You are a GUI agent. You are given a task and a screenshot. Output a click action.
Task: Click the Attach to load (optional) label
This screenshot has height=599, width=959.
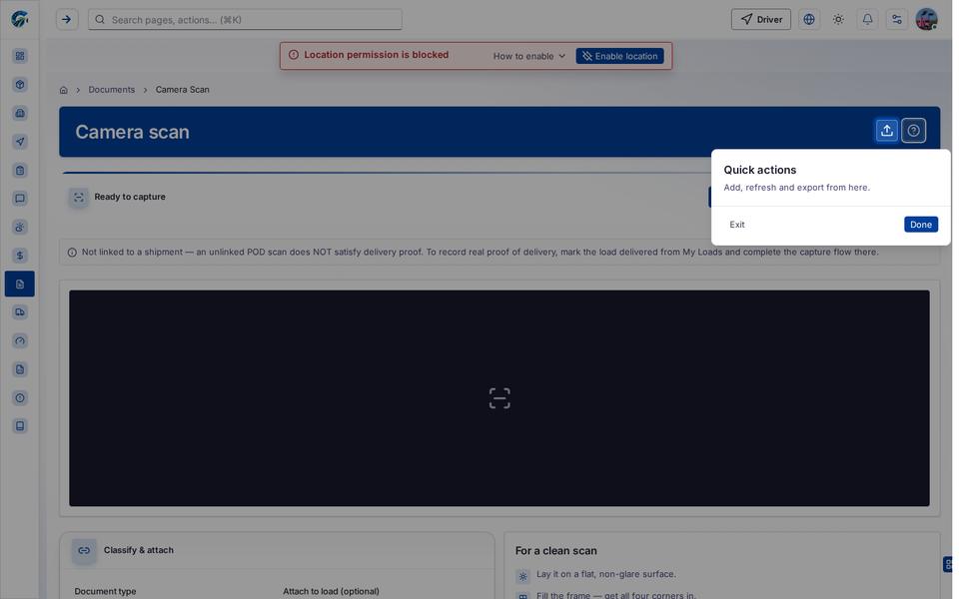coord(331,591)
